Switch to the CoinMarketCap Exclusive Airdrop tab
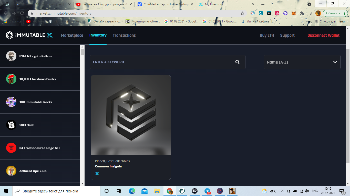Screen dimensions: 350x196 coord(165,4)
